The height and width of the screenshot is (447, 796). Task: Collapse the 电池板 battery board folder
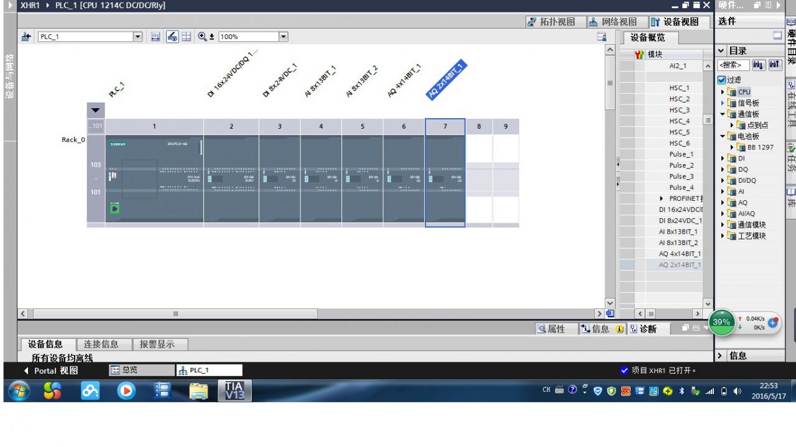pyautogui.click(x=723, y=136)
